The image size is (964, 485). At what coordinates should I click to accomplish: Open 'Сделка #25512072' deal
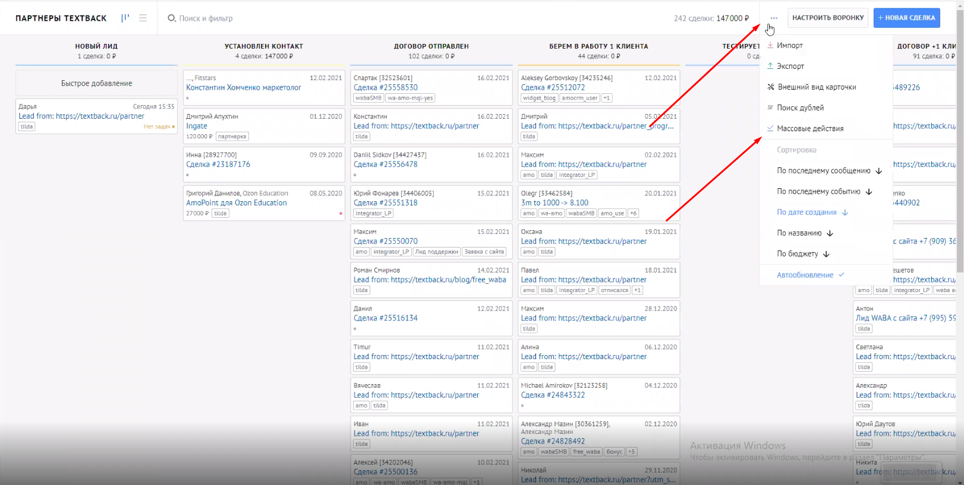click(x=553, y=87)
